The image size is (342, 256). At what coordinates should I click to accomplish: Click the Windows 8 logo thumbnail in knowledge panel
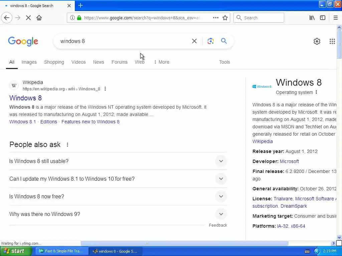pyautogui.click(x=262, y=86)
